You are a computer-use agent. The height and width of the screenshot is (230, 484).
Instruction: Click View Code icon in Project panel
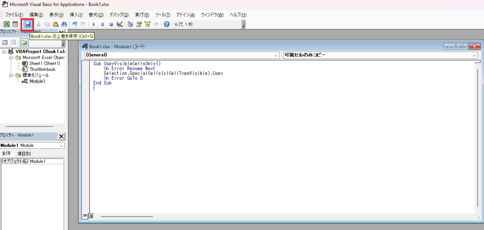[5, 42]
